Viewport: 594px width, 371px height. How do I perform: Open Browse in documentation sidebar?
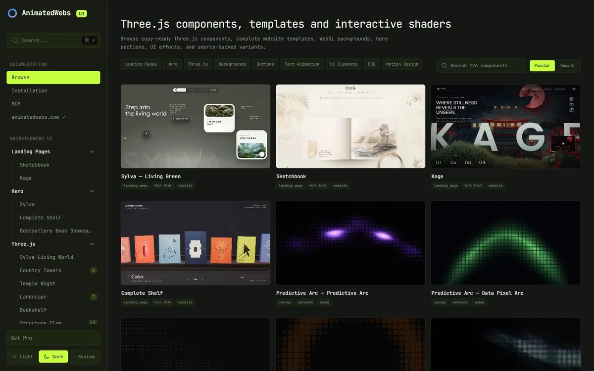tap(53, 78)
